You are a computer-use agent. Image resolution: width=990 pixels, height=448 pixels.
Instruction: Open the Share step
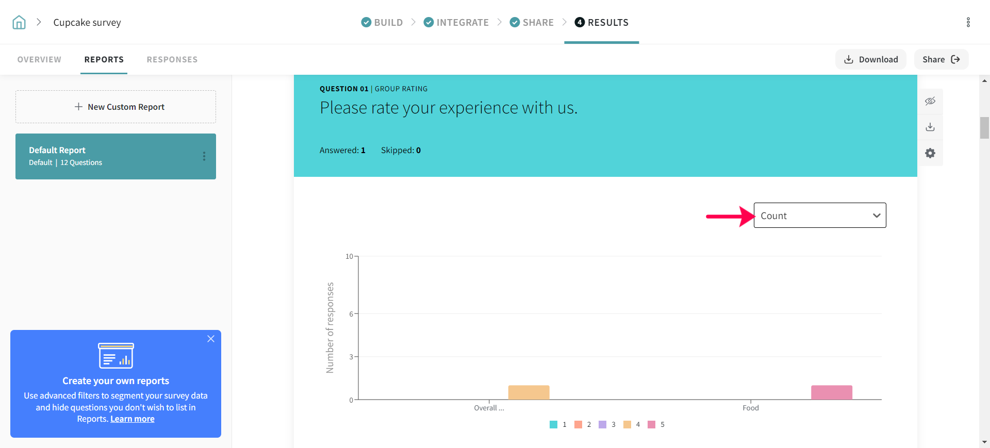pyautogui.click(x=532, y=22)
